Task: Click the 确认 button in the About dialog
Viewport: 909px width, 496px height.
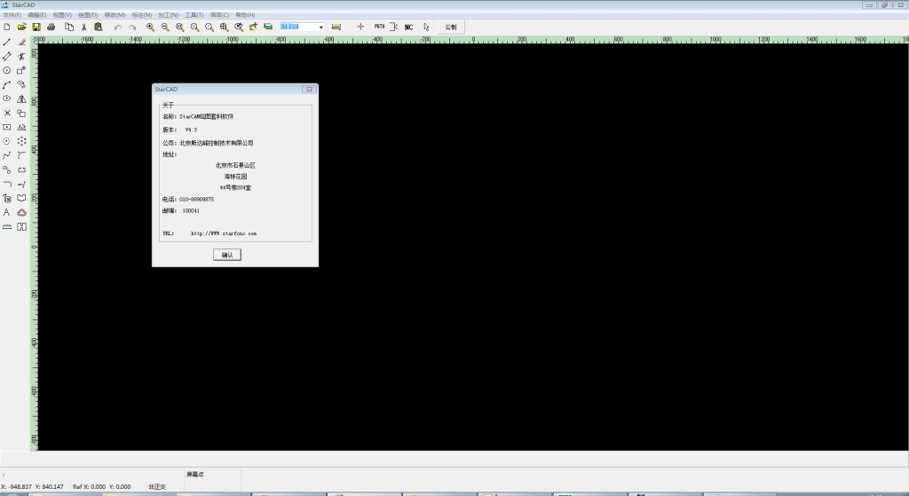Action: click(227, 255)
